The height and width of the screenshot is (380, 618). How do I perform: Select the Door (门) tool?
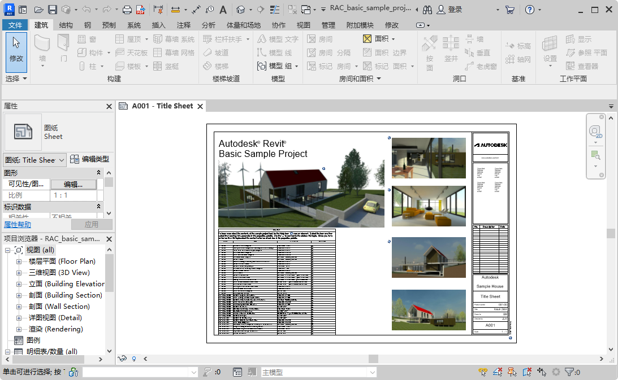point(63,49)
